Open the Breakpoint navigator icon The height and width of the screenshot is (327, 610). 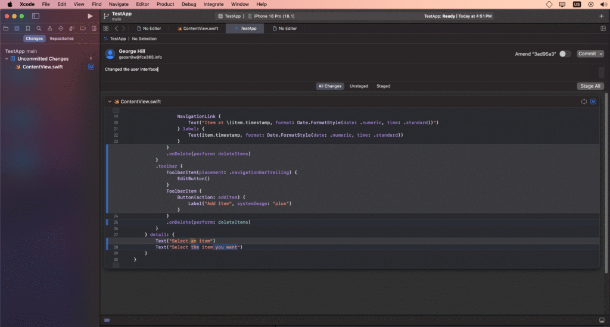coord(82,29)
